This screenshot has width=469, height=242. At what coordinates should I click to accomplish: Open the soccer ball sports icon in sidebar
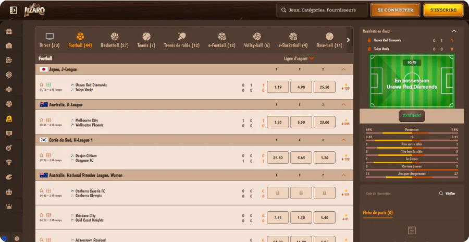tap(9, 104)
